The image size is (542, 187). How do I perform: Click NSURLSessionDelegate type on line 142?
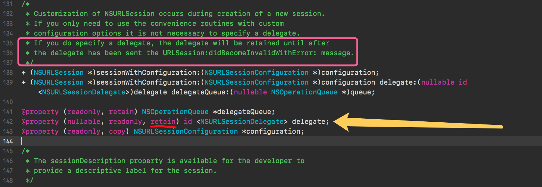(242, 122)
